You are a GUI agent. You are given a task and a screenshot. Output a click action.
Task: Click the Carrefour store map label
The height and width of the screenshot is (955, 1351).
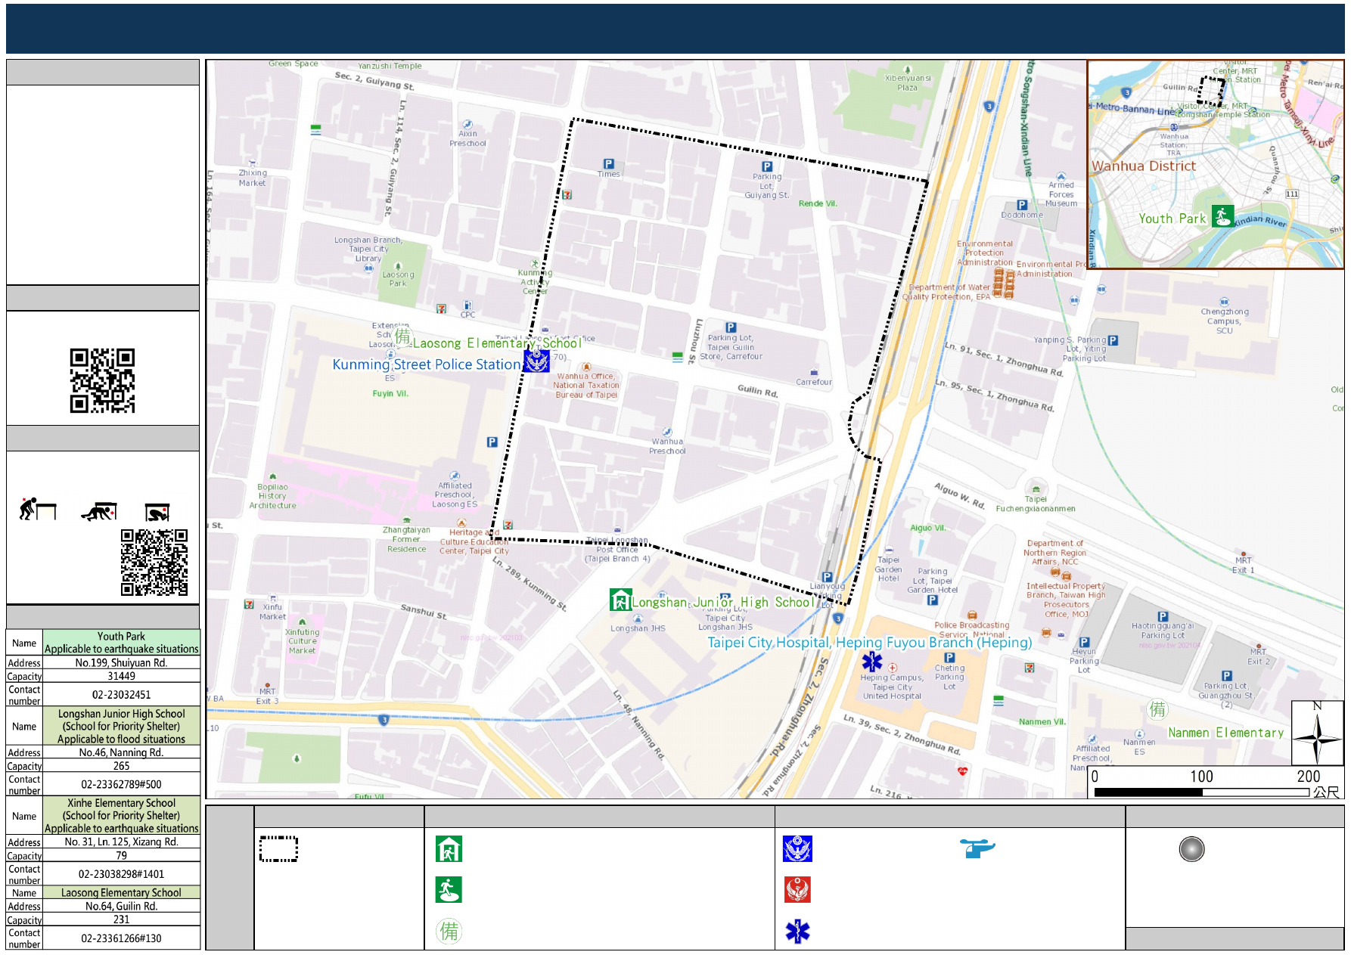tap(813, 382)
